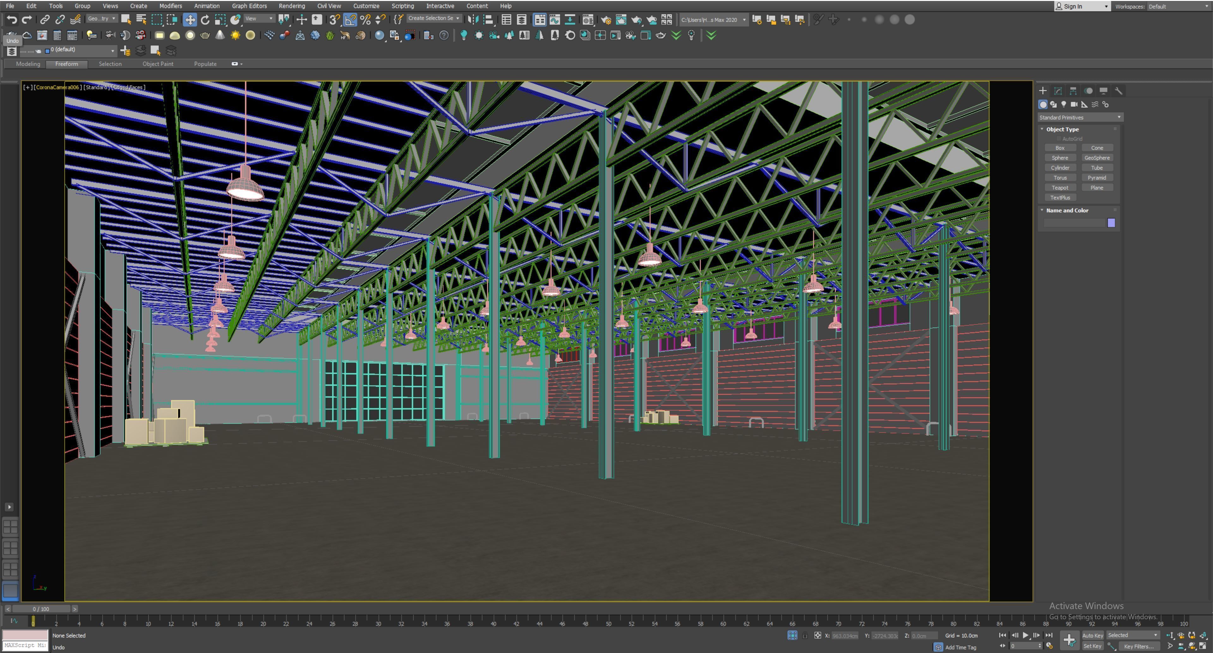Choose the Select by Name icon

(x=141, y=19)
